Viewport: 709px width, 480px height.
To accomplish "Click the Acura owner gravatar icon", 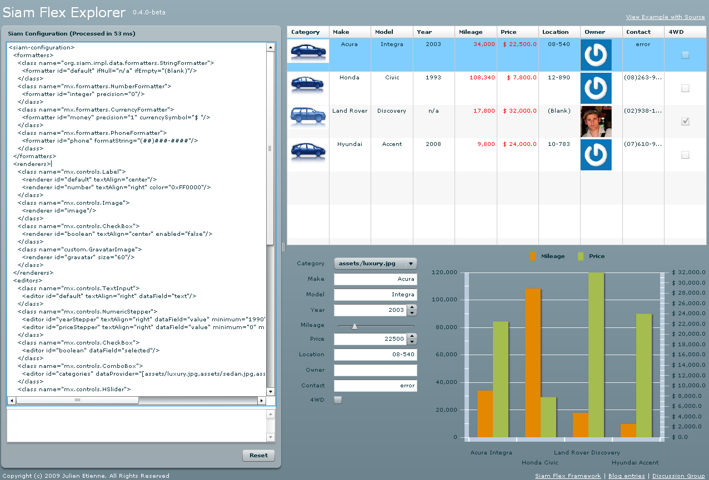I will 596,55.
